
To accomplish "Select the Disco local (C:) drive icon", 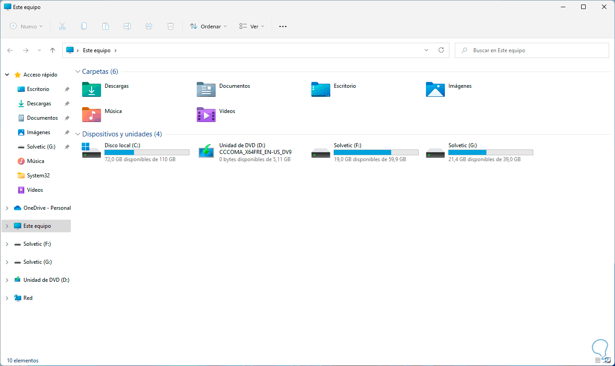I will 92,151.
